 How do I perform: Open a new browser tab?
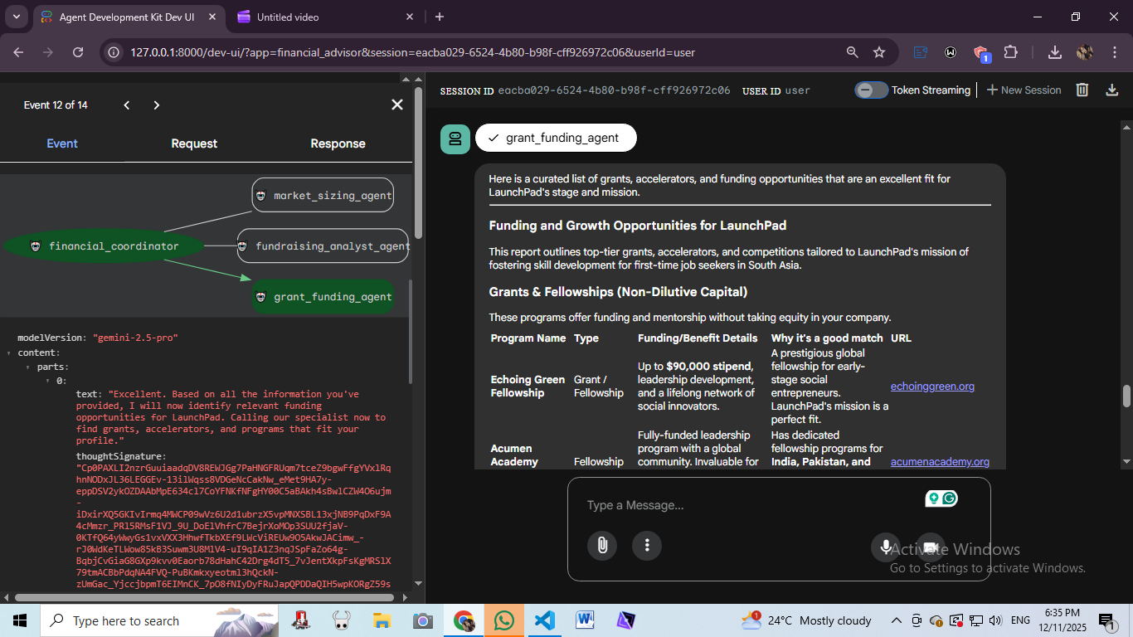(440, 17)
